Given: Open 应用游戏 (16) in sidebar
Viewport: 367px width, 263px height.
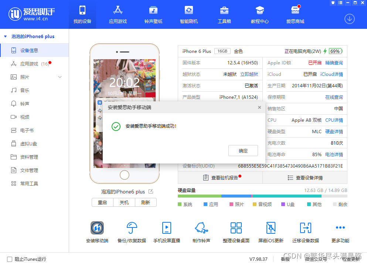Looking at the screenshot, I should [34, 64].
